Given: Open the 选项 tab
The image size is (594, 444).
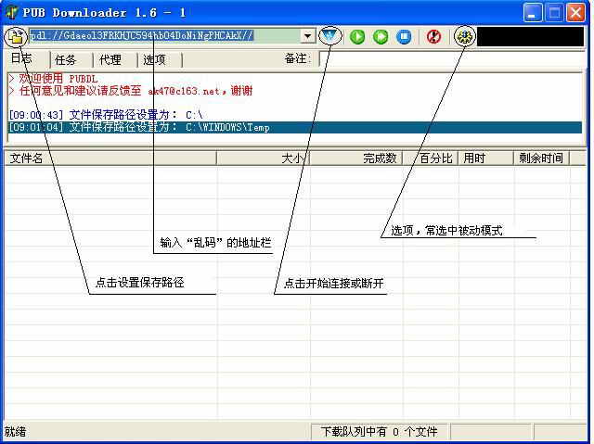Looking at the screenshot, I should pyautogui.click(x=155, y=59).
